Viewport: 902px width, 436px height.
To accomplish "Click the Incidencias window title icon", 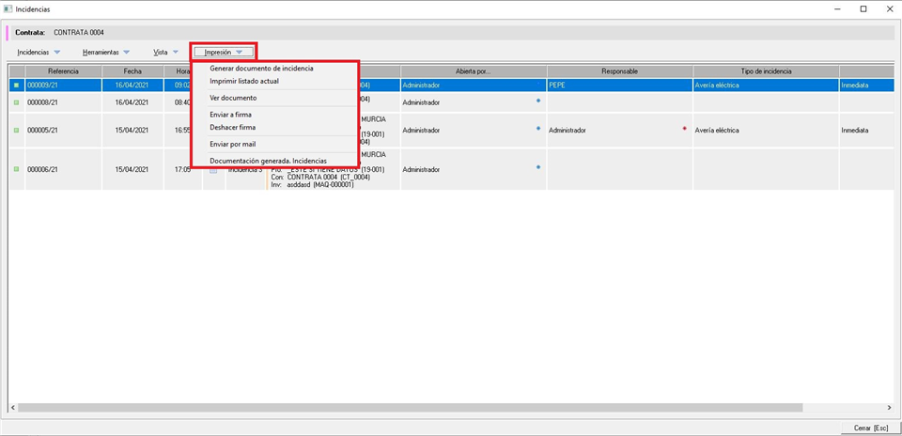I will [8, 8].
